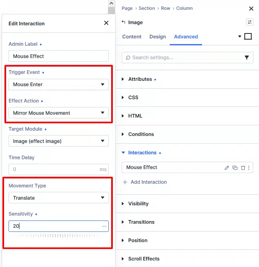The image size is (259, 267).
Task: Click the Sensitivity slider track
Action: [59, 235]
